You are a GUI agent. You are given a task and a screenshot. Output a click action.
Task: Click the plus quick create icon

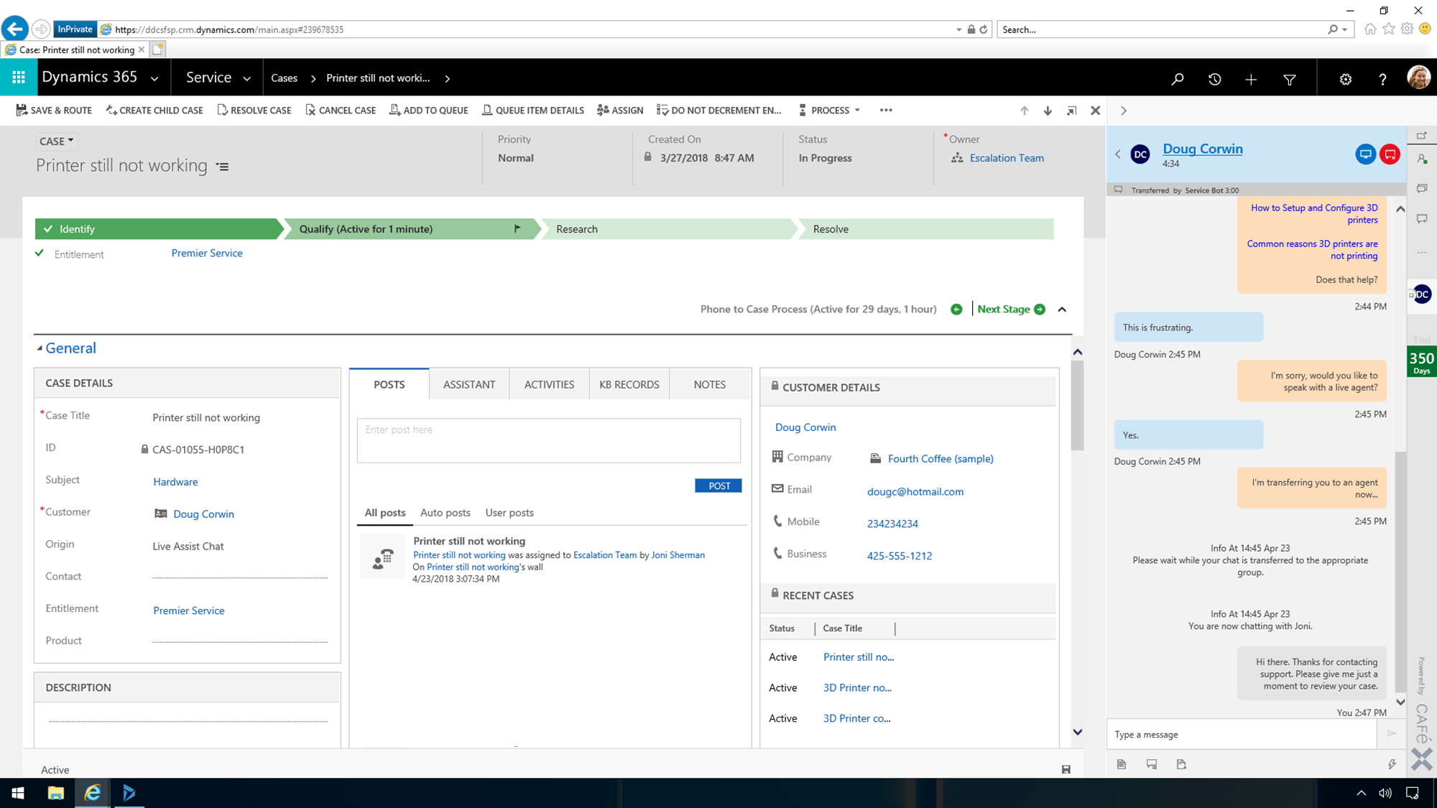click(x=1251, y=79)
